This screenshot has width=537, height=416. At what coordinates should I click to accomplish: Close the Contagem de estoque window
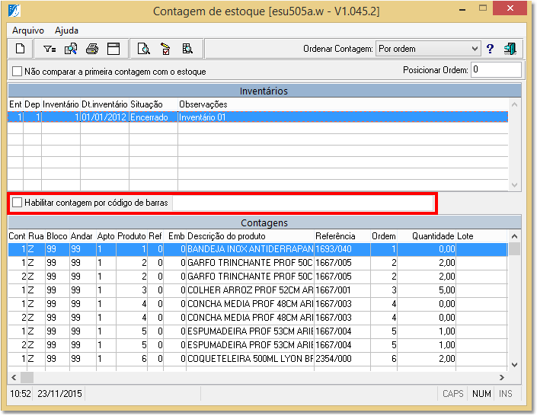510,8
